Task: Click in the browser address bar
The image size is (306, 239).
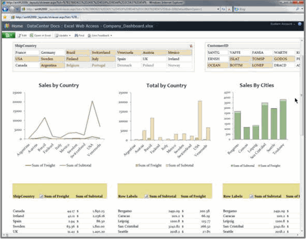Action: pos(119,9)
